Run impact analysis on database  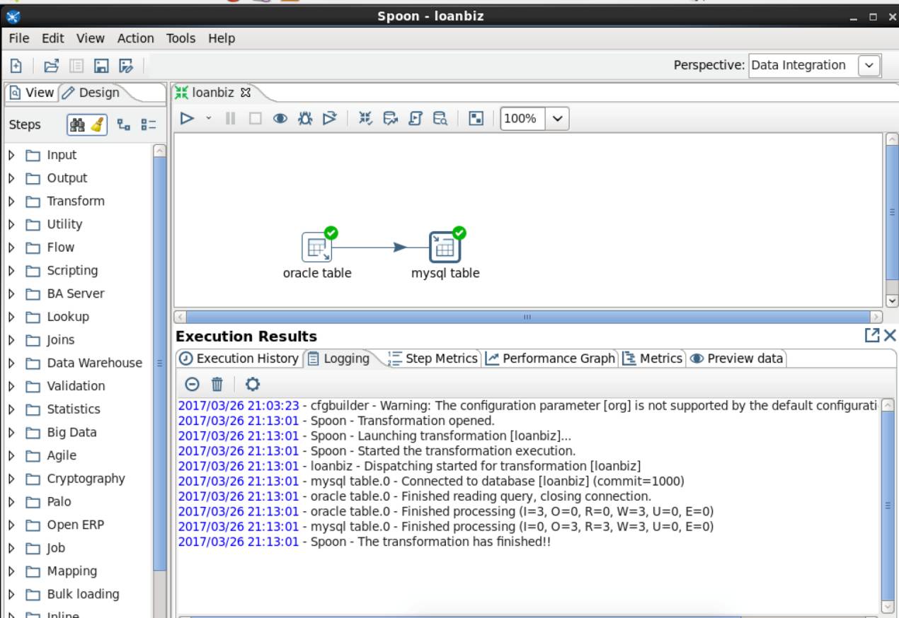pos(391,118)
